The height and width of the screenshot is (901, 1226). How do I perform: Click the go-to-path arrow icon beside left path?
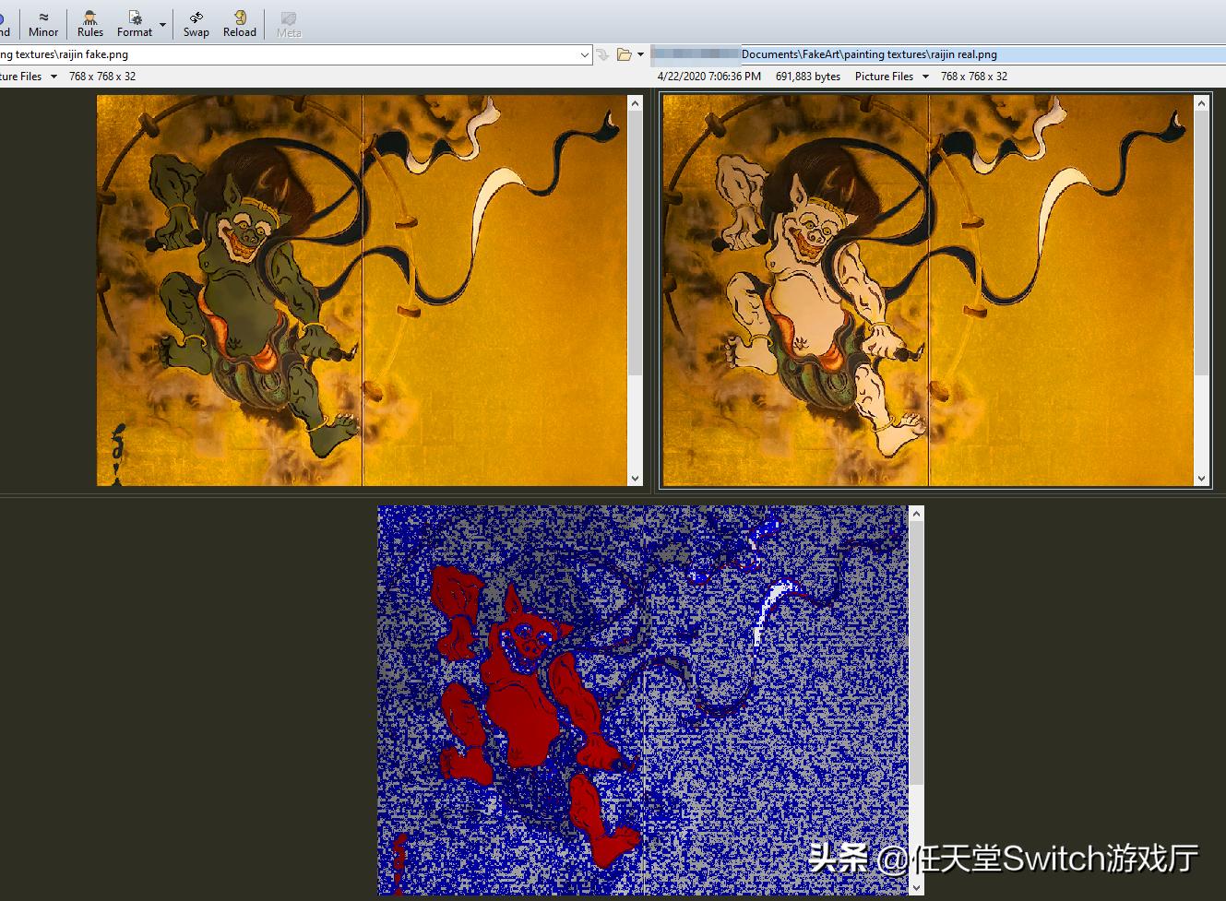[x=603, y=55]
